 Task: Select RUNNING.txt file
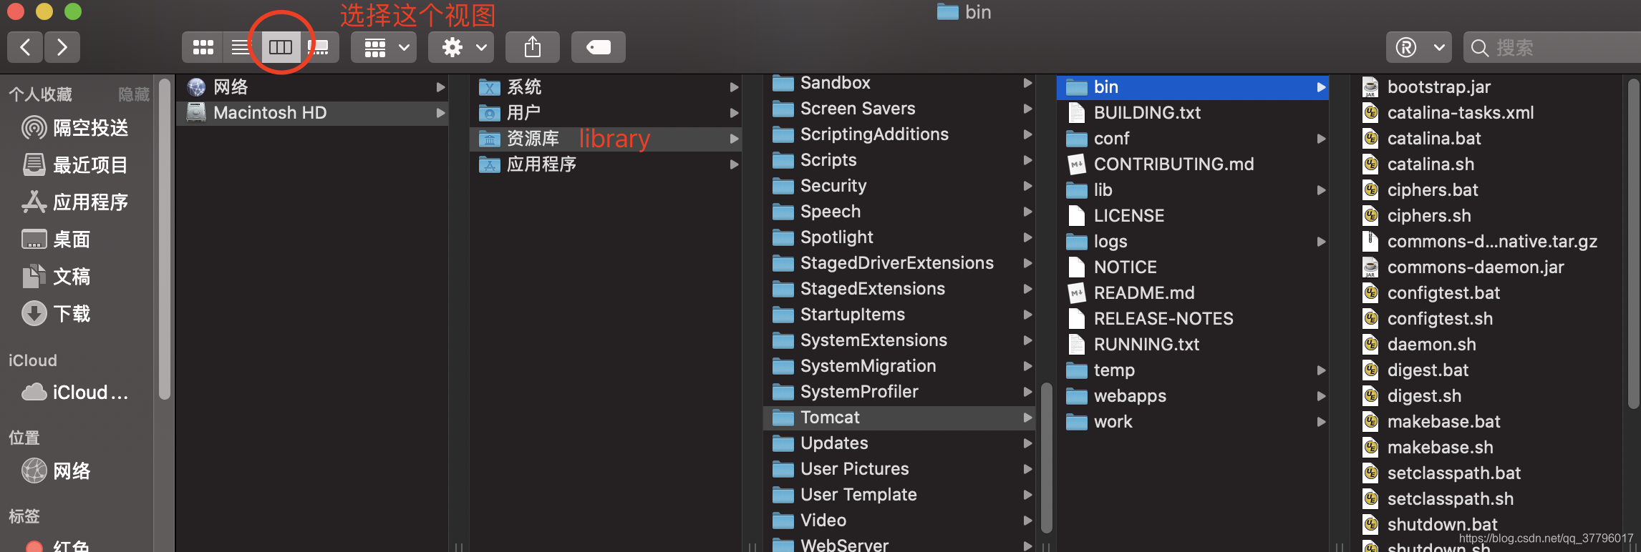(1193, 345)
